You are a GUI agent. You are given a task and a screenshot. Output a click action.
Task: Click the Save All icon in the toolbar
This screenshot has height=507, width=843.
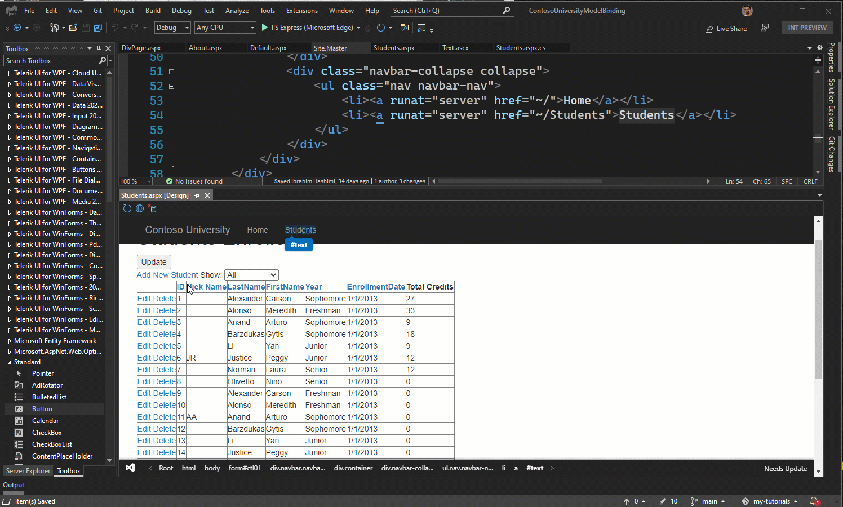click(97, 27)
